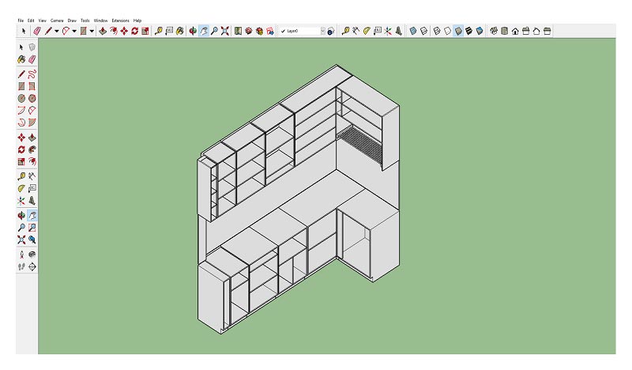Screen dimensions: 632x370
Task: Switch to Top standard view
Action: (x=505, y=31)
